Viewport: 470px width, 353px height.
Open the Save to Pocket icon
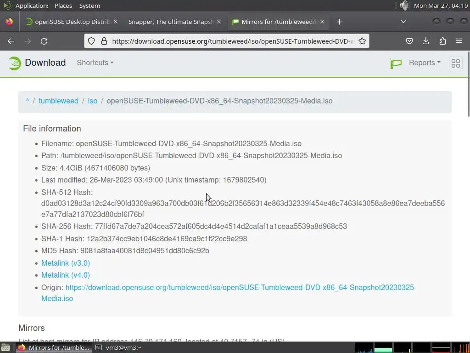409,41
